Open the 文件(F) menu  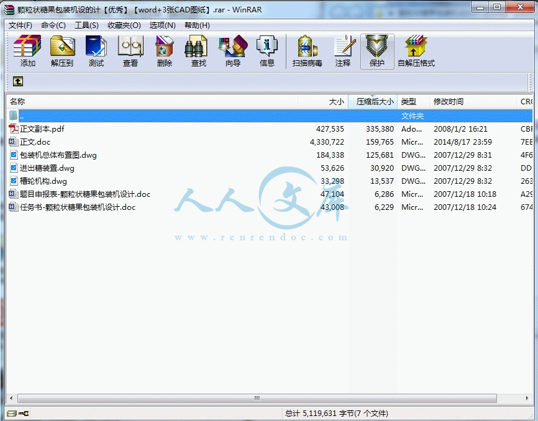(x=21, y=25)
